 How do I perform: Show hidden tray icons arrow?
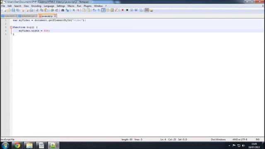[x=229, y=145]
